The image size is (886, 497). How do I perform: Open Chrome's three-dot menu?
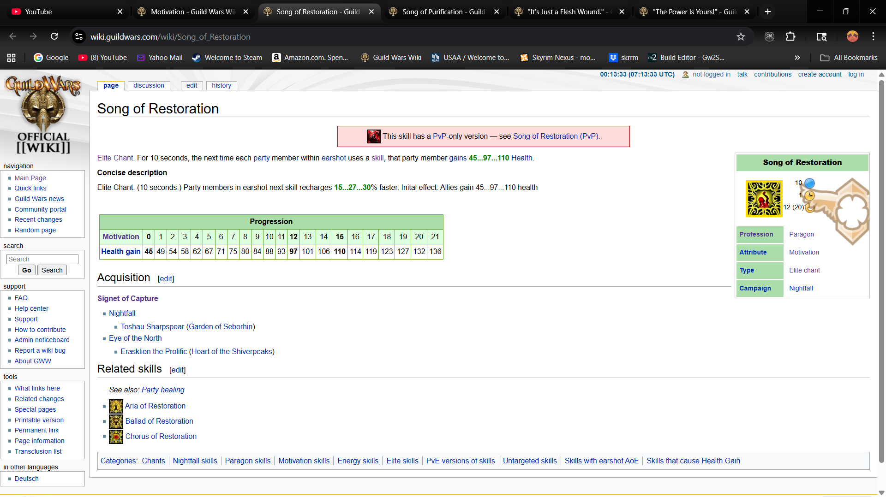(873, 36)
